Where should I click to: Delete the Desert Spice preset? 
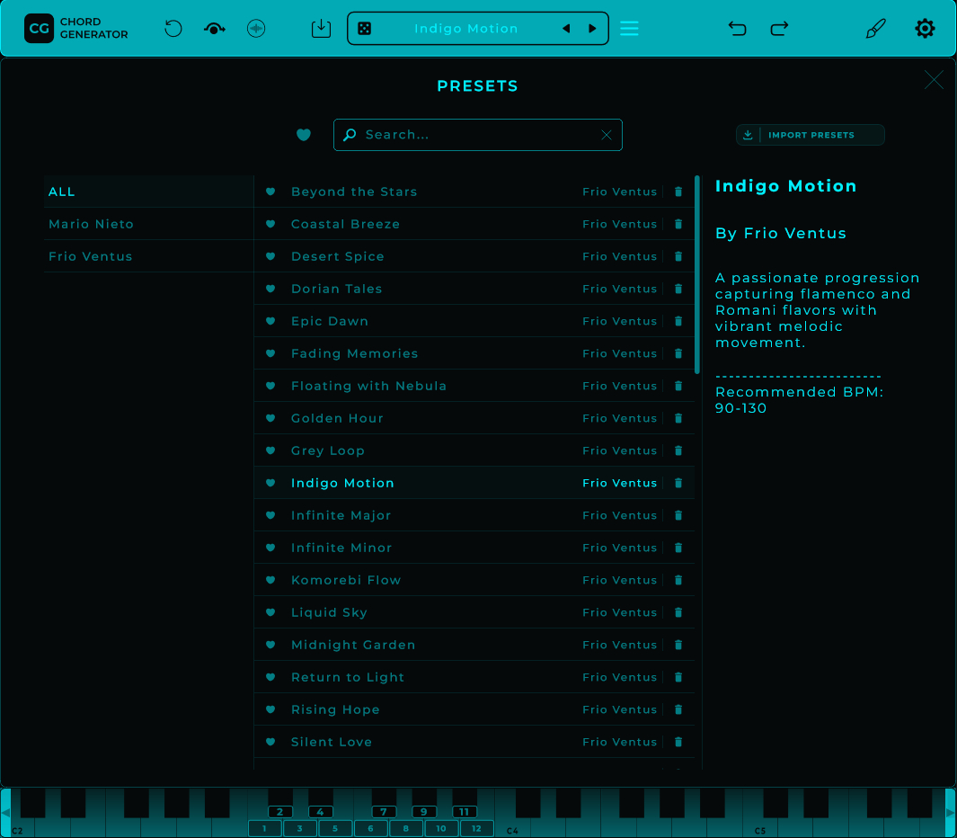(x=678, y=256)
